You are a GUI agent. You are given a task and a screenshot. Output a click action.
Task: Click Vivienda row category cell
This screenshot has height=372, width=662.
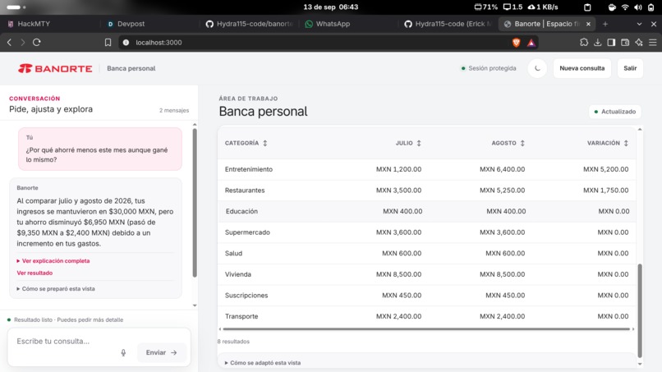tap(238, 274)
